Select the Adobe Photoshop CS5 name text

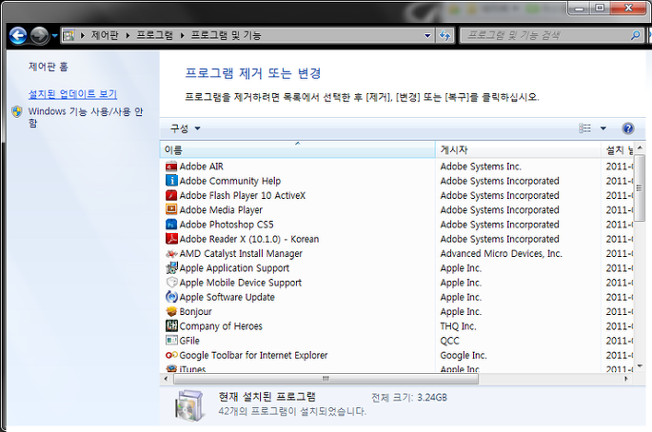(x=227, y=225)
